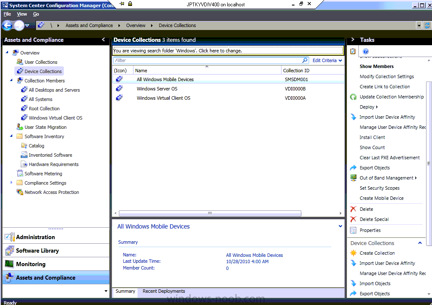
Task: Click the clipboard tasks icon
Action: click(x=353, y=51)
